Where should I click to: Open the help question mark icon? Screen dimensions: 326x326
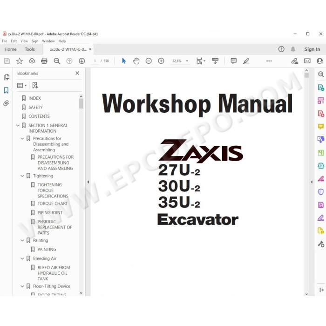[281, 49]
